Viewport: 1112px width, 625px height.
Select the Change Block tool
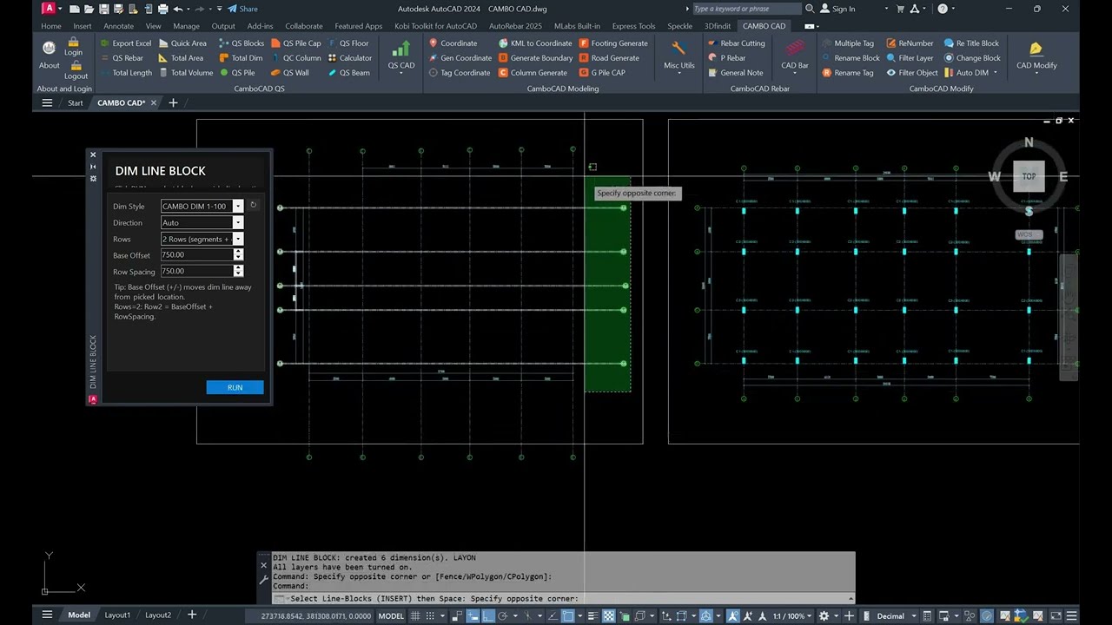click(x=972, y=58)
